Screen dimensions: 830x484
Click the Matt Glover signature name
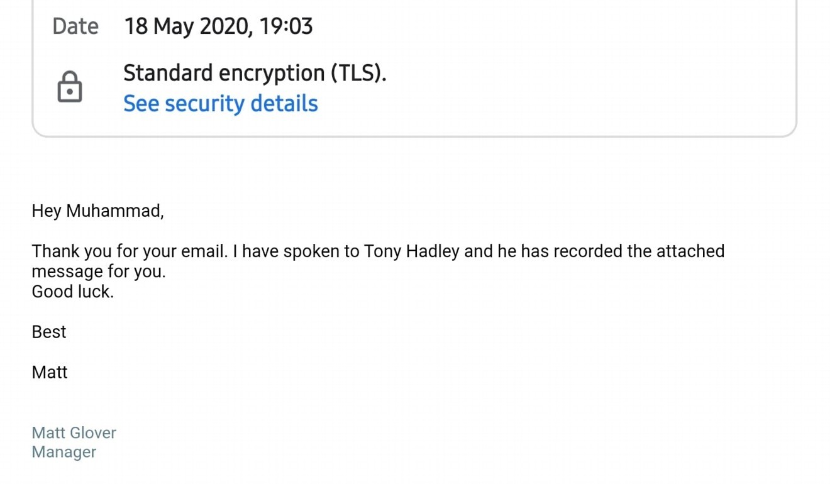74,433
